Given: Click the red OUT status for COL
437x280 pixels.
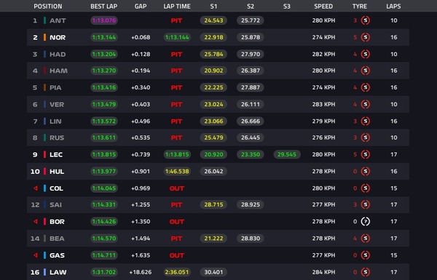Looking at the screenshot, I should pos(177,188).
